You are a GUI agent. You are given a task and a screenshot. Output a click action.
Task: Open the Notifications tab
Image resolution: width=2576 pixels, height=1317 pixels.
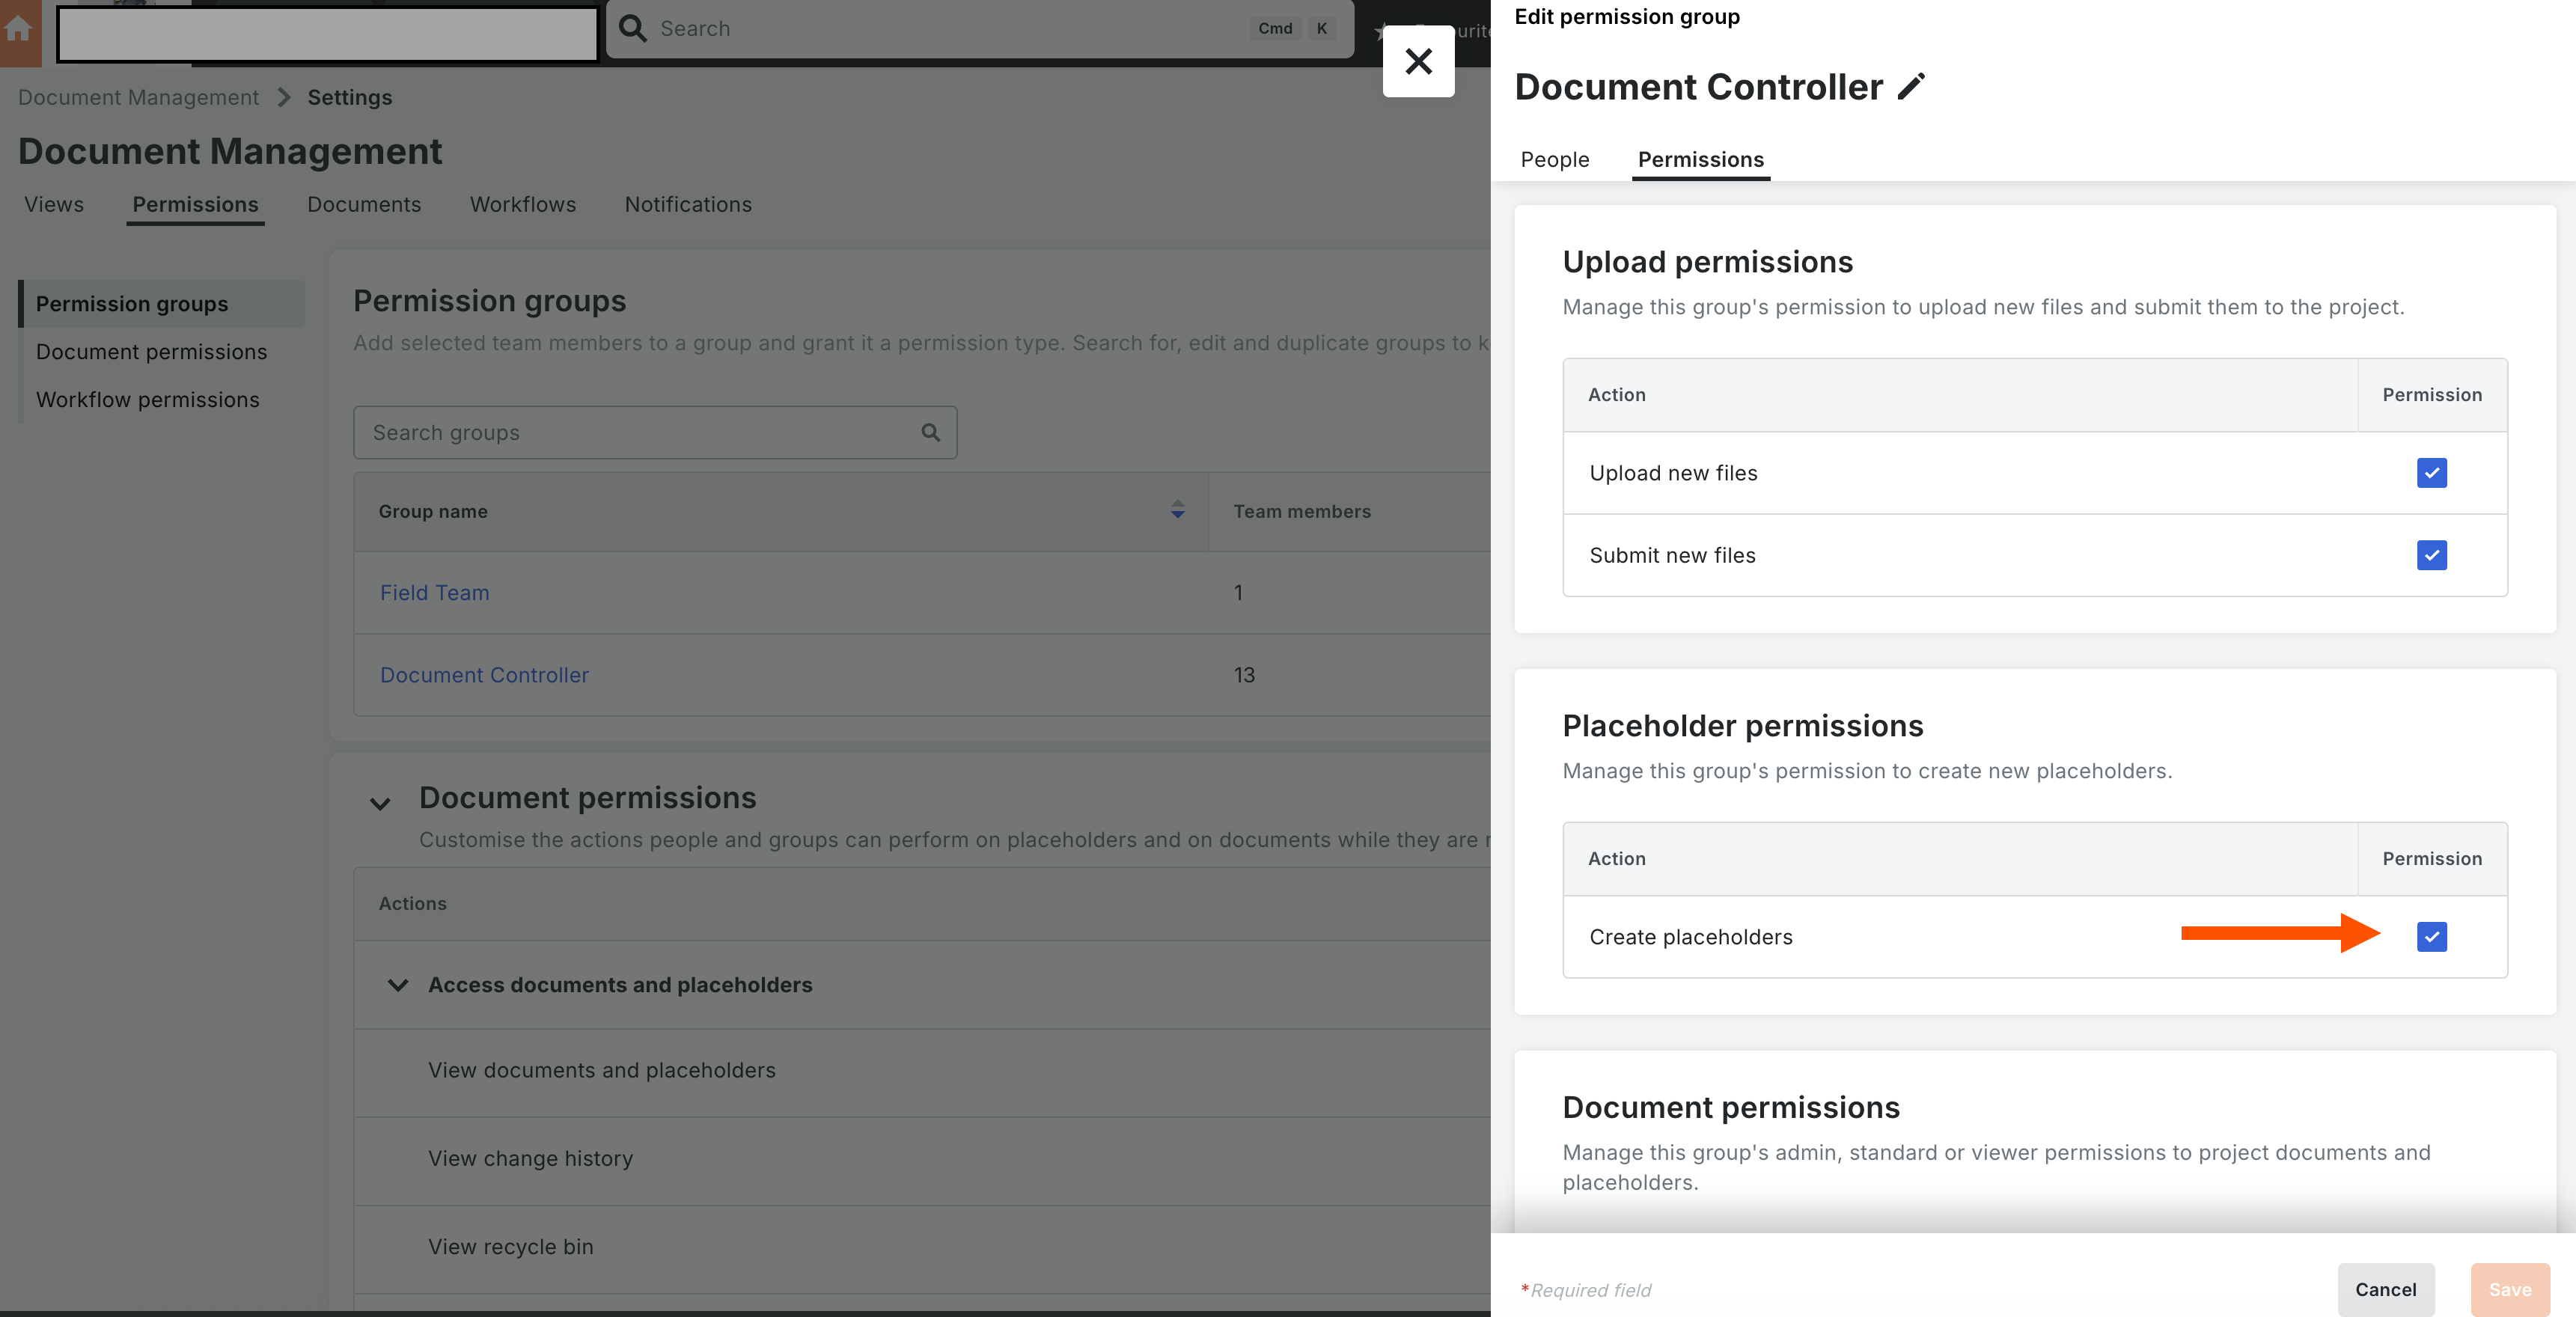688,204
